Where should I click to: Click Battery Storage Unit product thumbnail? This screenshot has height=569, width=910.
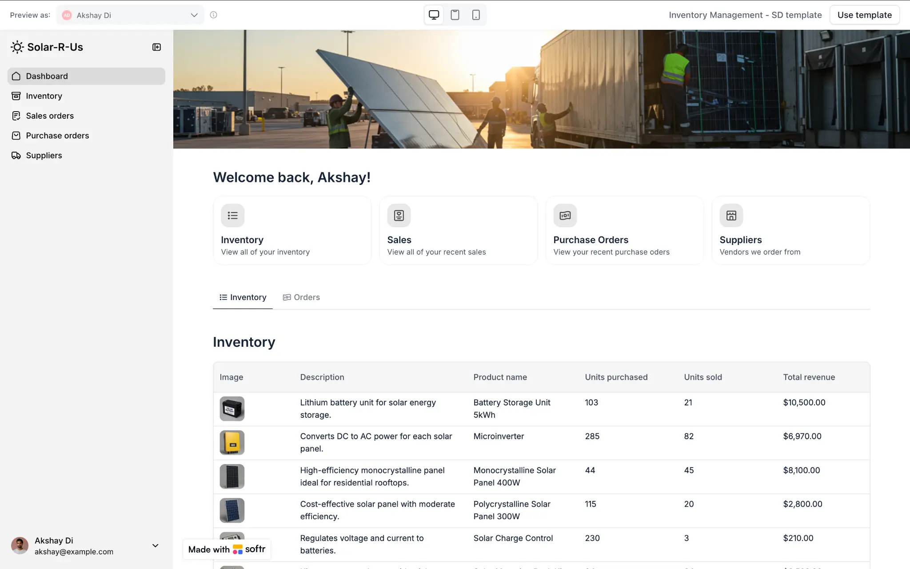pos(232,409)
